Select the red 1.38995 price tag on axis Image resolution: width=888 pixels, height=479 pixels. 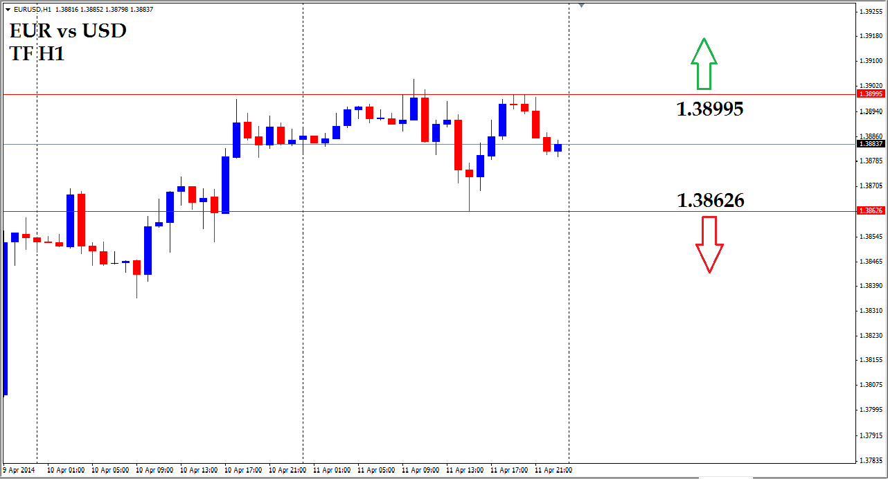871,93
